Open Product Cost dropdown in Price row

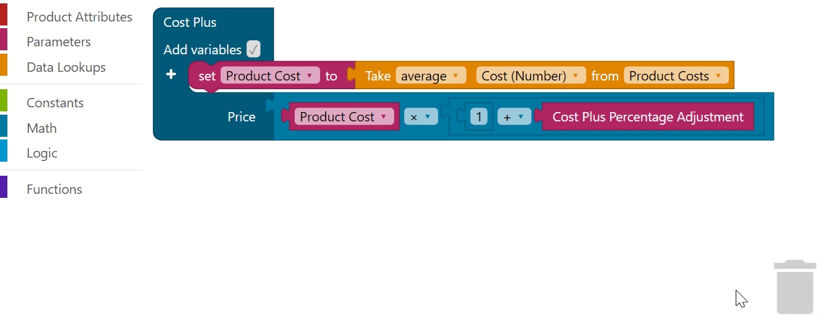tap(344, 117)
